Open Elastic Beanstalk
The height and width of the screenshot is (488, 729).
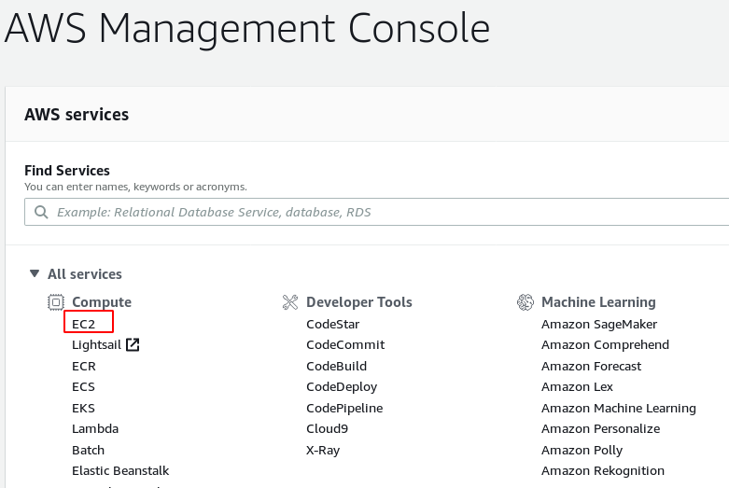[119, 471]
